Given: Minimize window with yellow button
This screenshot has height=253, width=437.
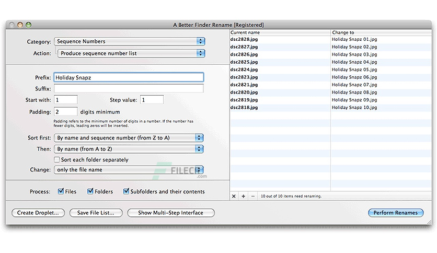Looking at the screenshot, I should point(20,25).
